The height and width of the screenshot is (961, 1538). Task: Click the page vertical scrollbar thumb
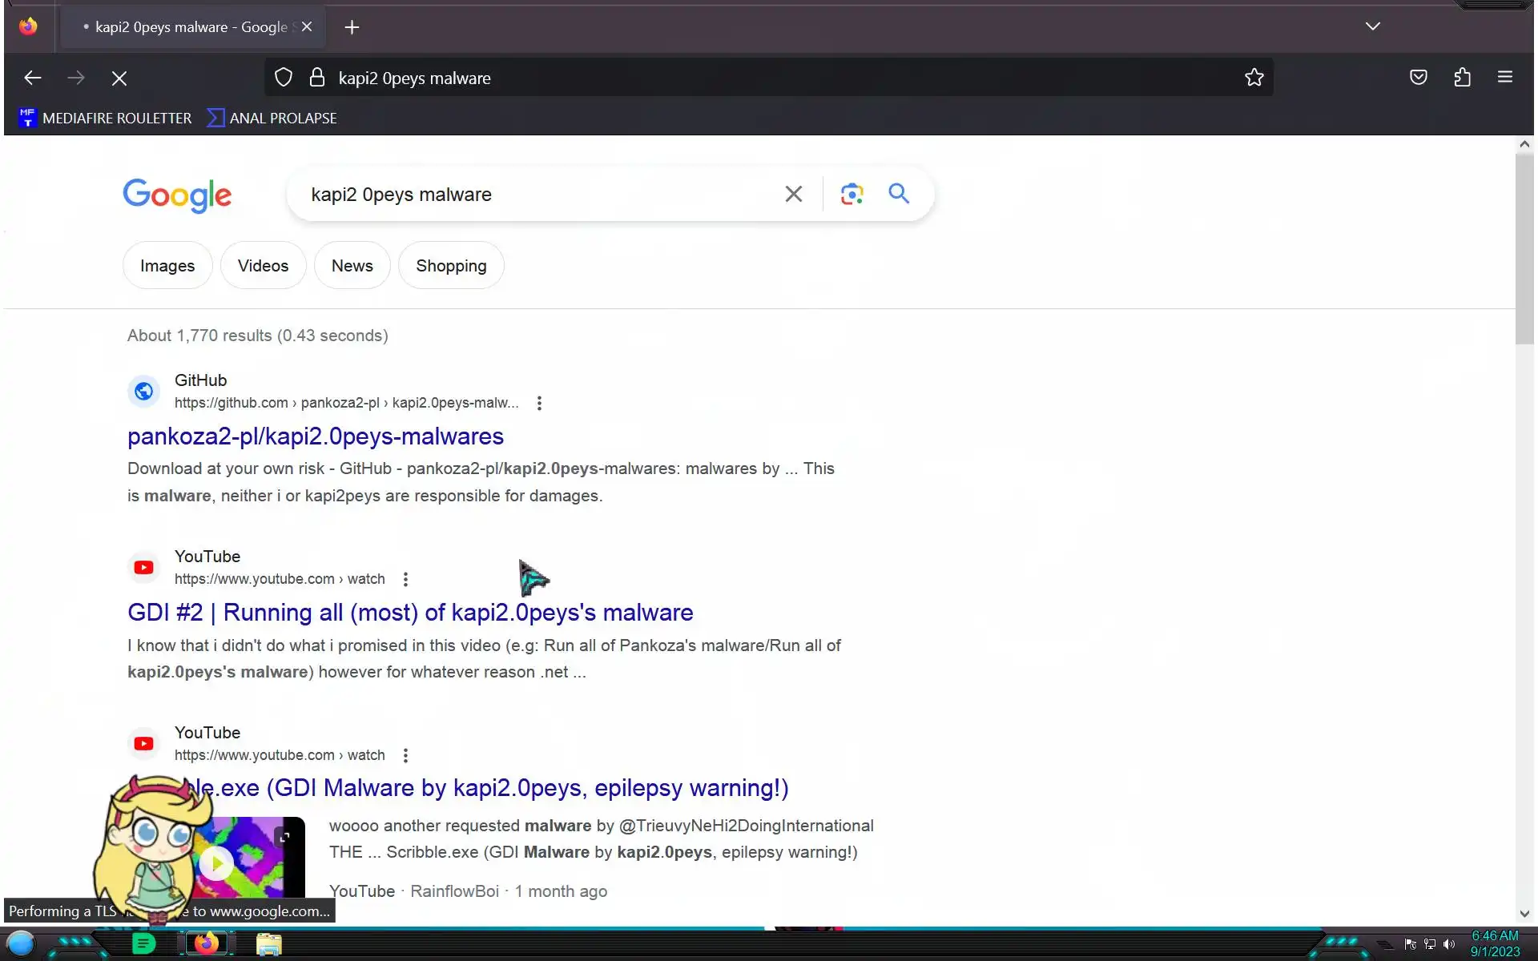pos(1524,248)
